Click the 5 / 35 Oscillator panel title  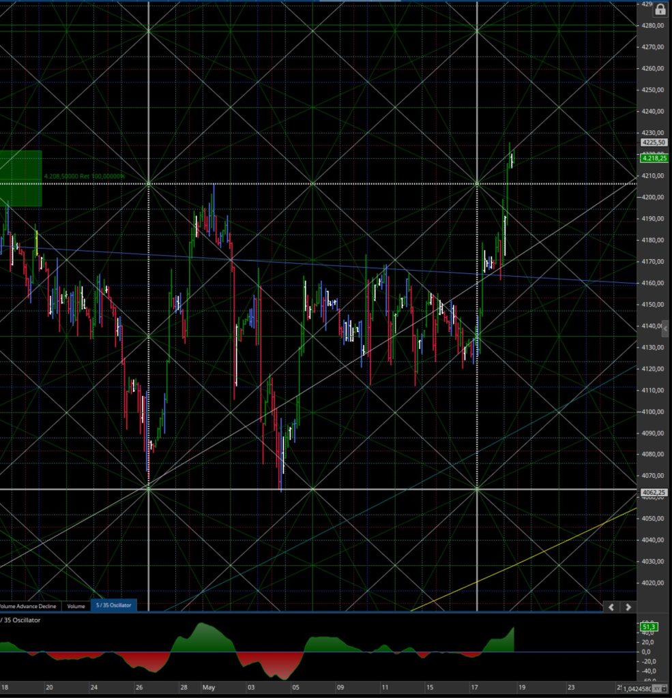click(x=20, y=620)
